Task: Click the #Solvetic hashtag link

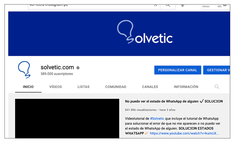Action: coord(157,119)
